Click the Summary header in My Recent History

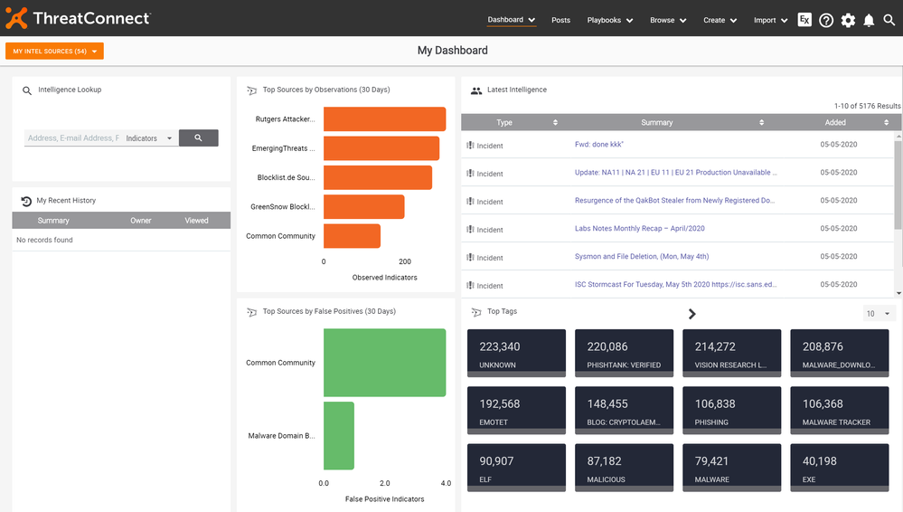[x=53, y=220]
